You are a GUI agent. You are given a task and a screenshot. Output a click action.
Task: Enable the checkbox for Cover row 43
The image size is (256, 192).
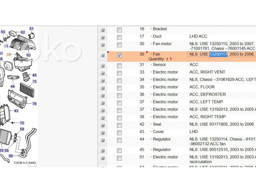point(119,132)
